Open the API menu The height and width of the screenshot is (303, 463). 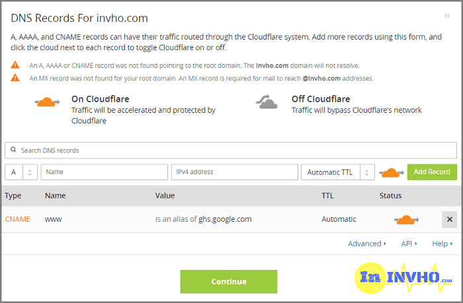(x=409, y=244)
